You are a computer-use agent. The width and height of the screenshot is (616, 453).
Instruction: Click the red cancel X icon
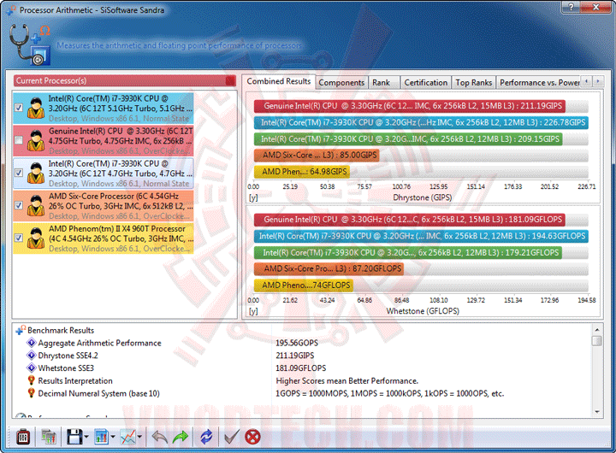252,437
